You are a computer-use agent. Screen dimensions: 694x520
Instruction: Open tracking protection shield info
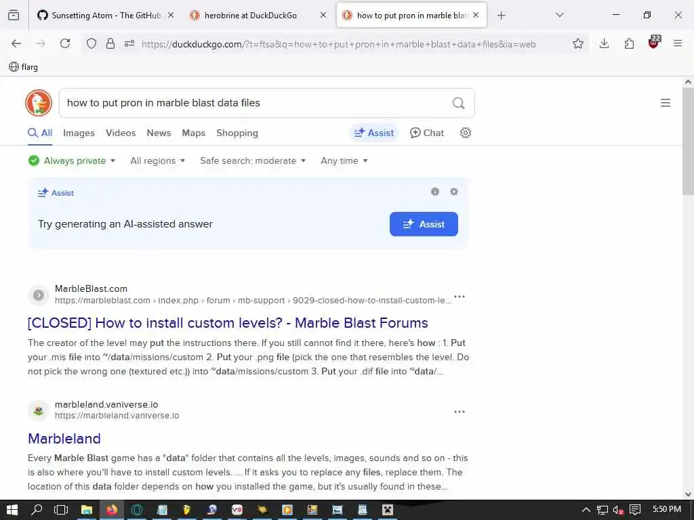(x=91, y=43)
